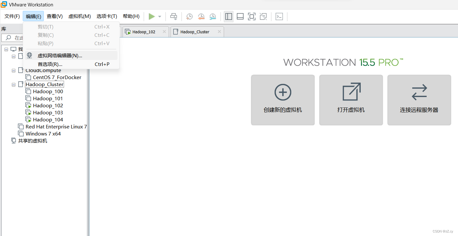Screen dimensions: 458x236
Task: Close the 编辑(E) menu
Action: (x=33, y=16)
